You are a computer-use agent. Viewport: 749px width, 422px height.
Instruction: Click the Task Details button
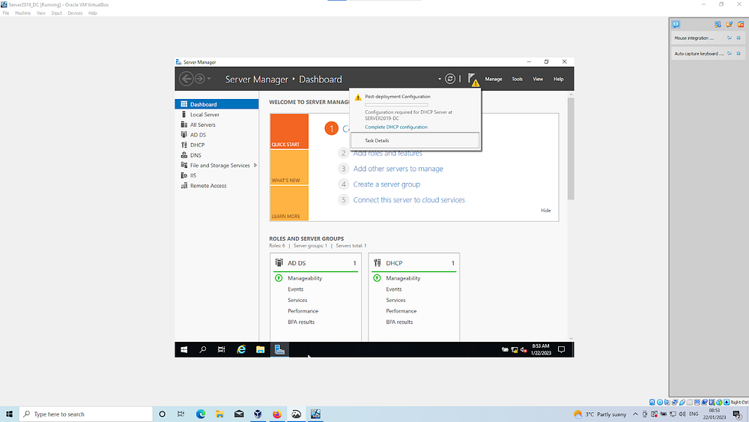pos(415,140)
